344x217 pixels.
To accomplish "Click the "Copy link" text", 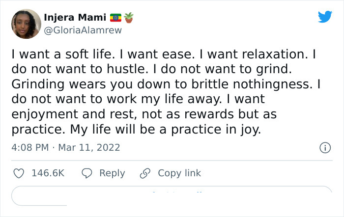I will 179,173.
